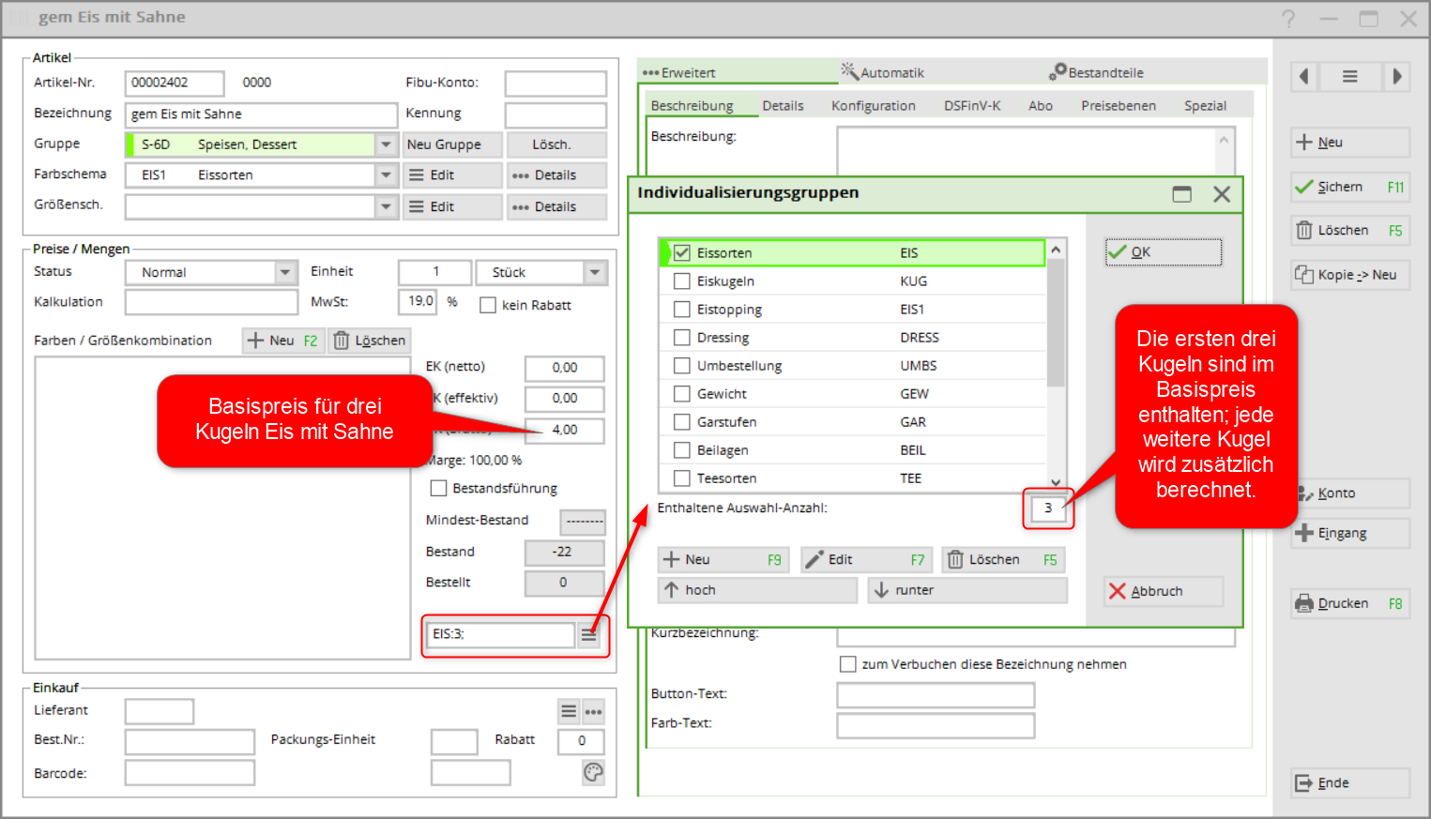Click the previous record arrow icon
The width and height of the screenshot is (1431, 819).
click(x=1303, y=77)
